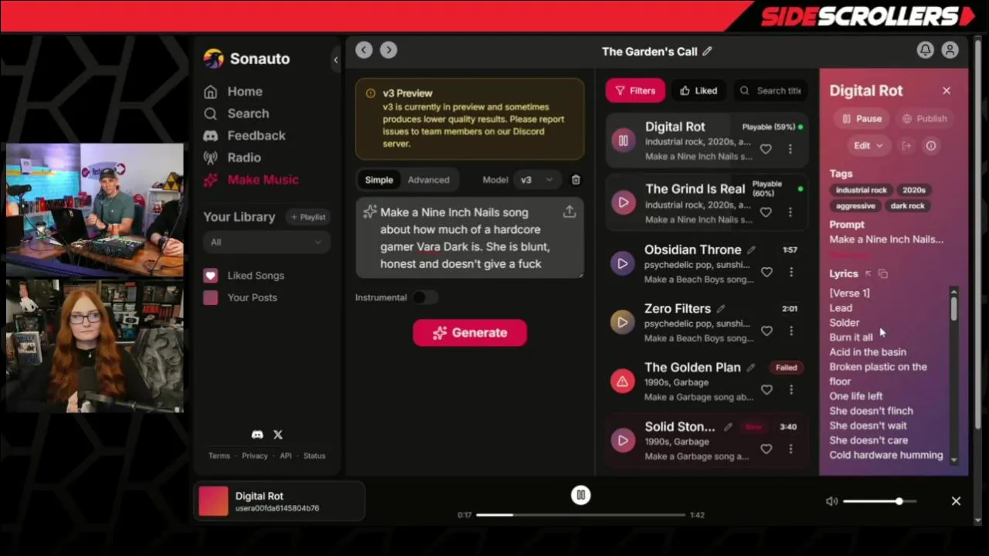Select the Simple tab
This screenshot has height=556, width=989.
379,180
